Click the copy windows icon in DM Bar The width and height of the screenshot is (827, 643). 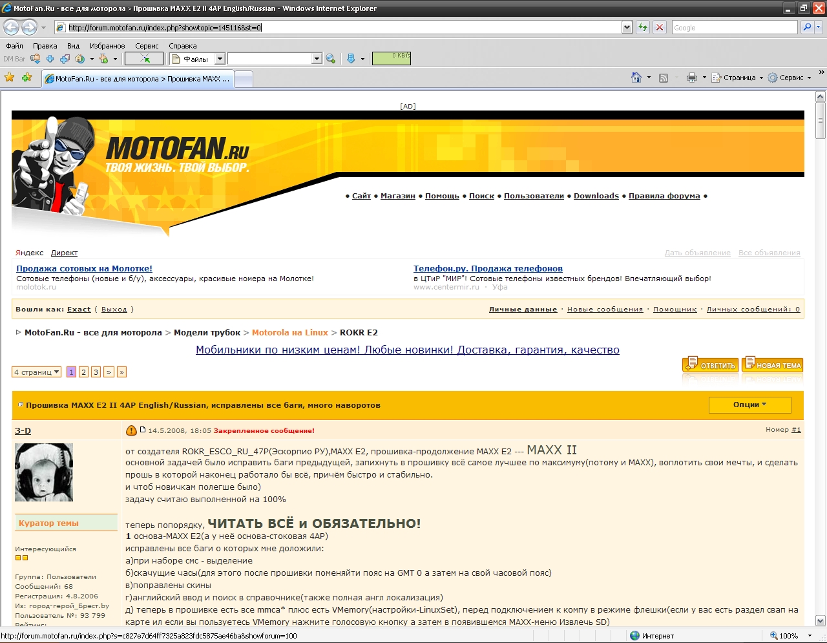coord(65,59)
